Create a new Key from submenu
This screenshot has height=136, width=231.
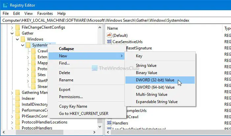pos(160,56)
